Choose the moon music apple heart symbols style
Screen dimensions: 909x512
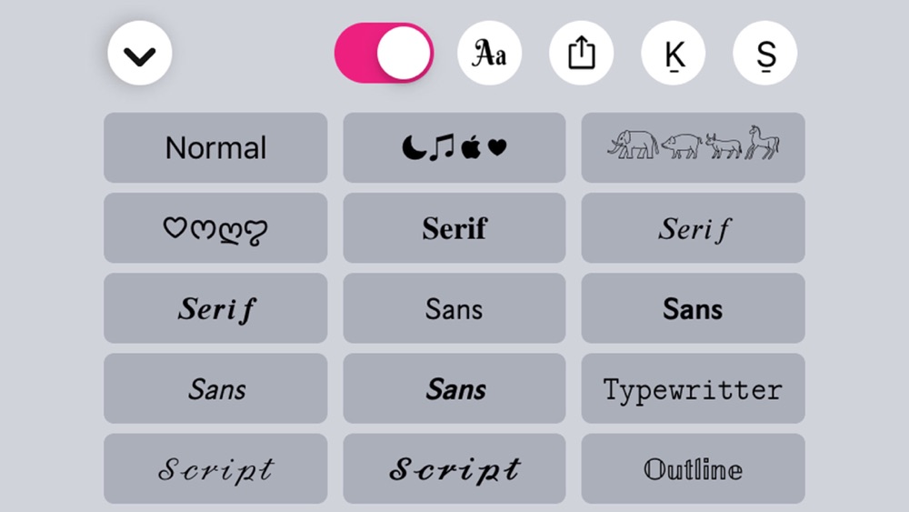click(x=454, y=148)
